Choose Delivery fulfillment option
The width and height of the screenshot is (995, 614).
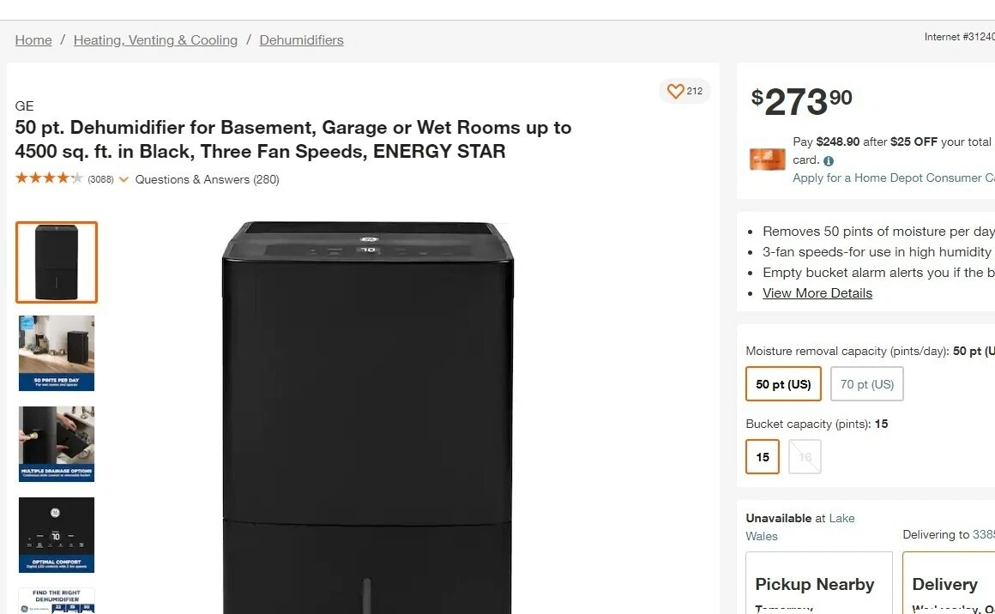(x=946, y=584)
